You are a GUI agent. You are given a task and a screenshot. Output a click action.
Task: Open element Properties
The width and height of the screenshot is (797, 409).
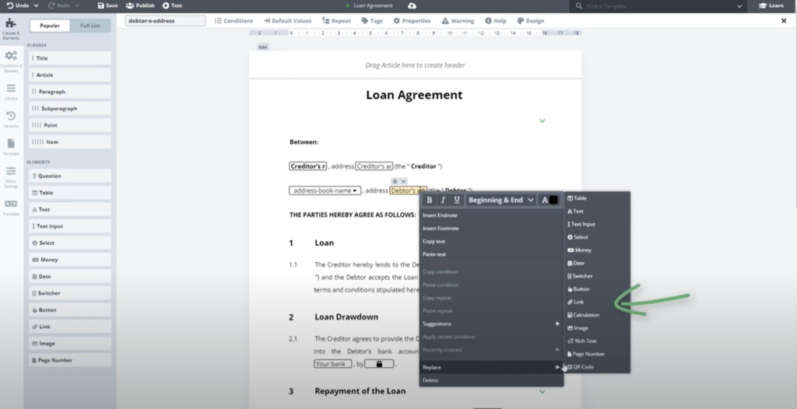pyautogui.click(x=412, y=21)
